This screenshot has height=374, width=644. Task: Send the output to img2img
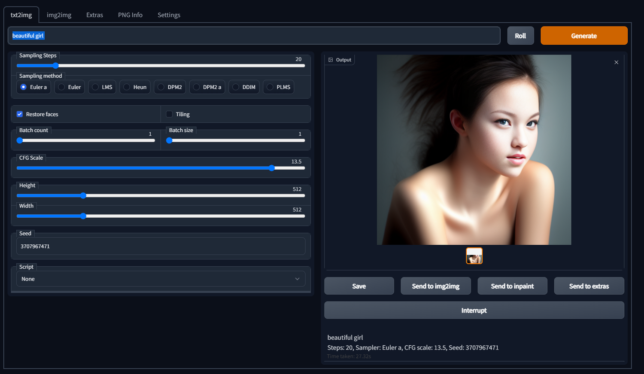436,286
